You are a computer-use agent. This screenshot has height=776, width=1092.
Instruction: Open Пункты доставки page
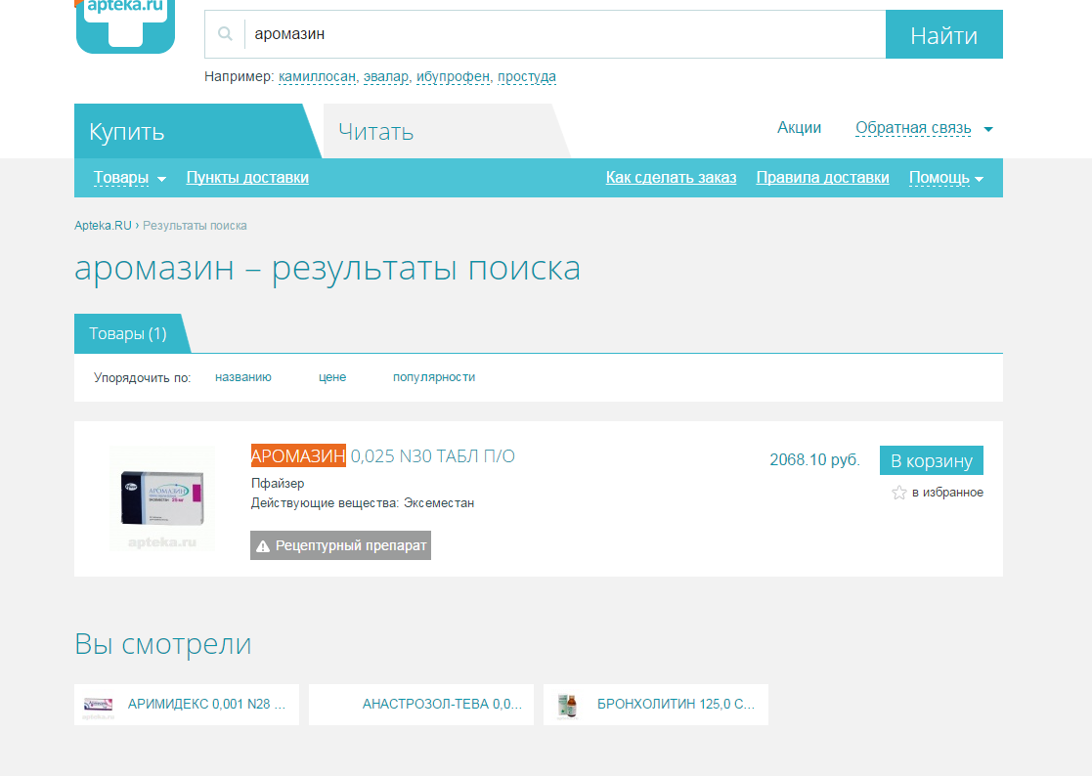coord(247,178)
